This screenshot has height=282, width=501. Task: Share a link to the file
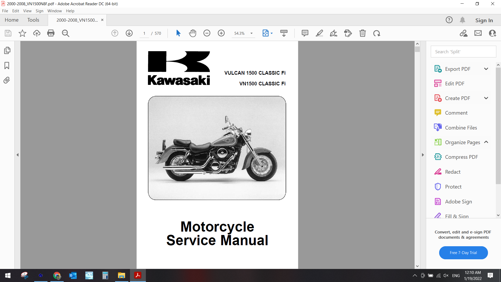coord(464,33)
